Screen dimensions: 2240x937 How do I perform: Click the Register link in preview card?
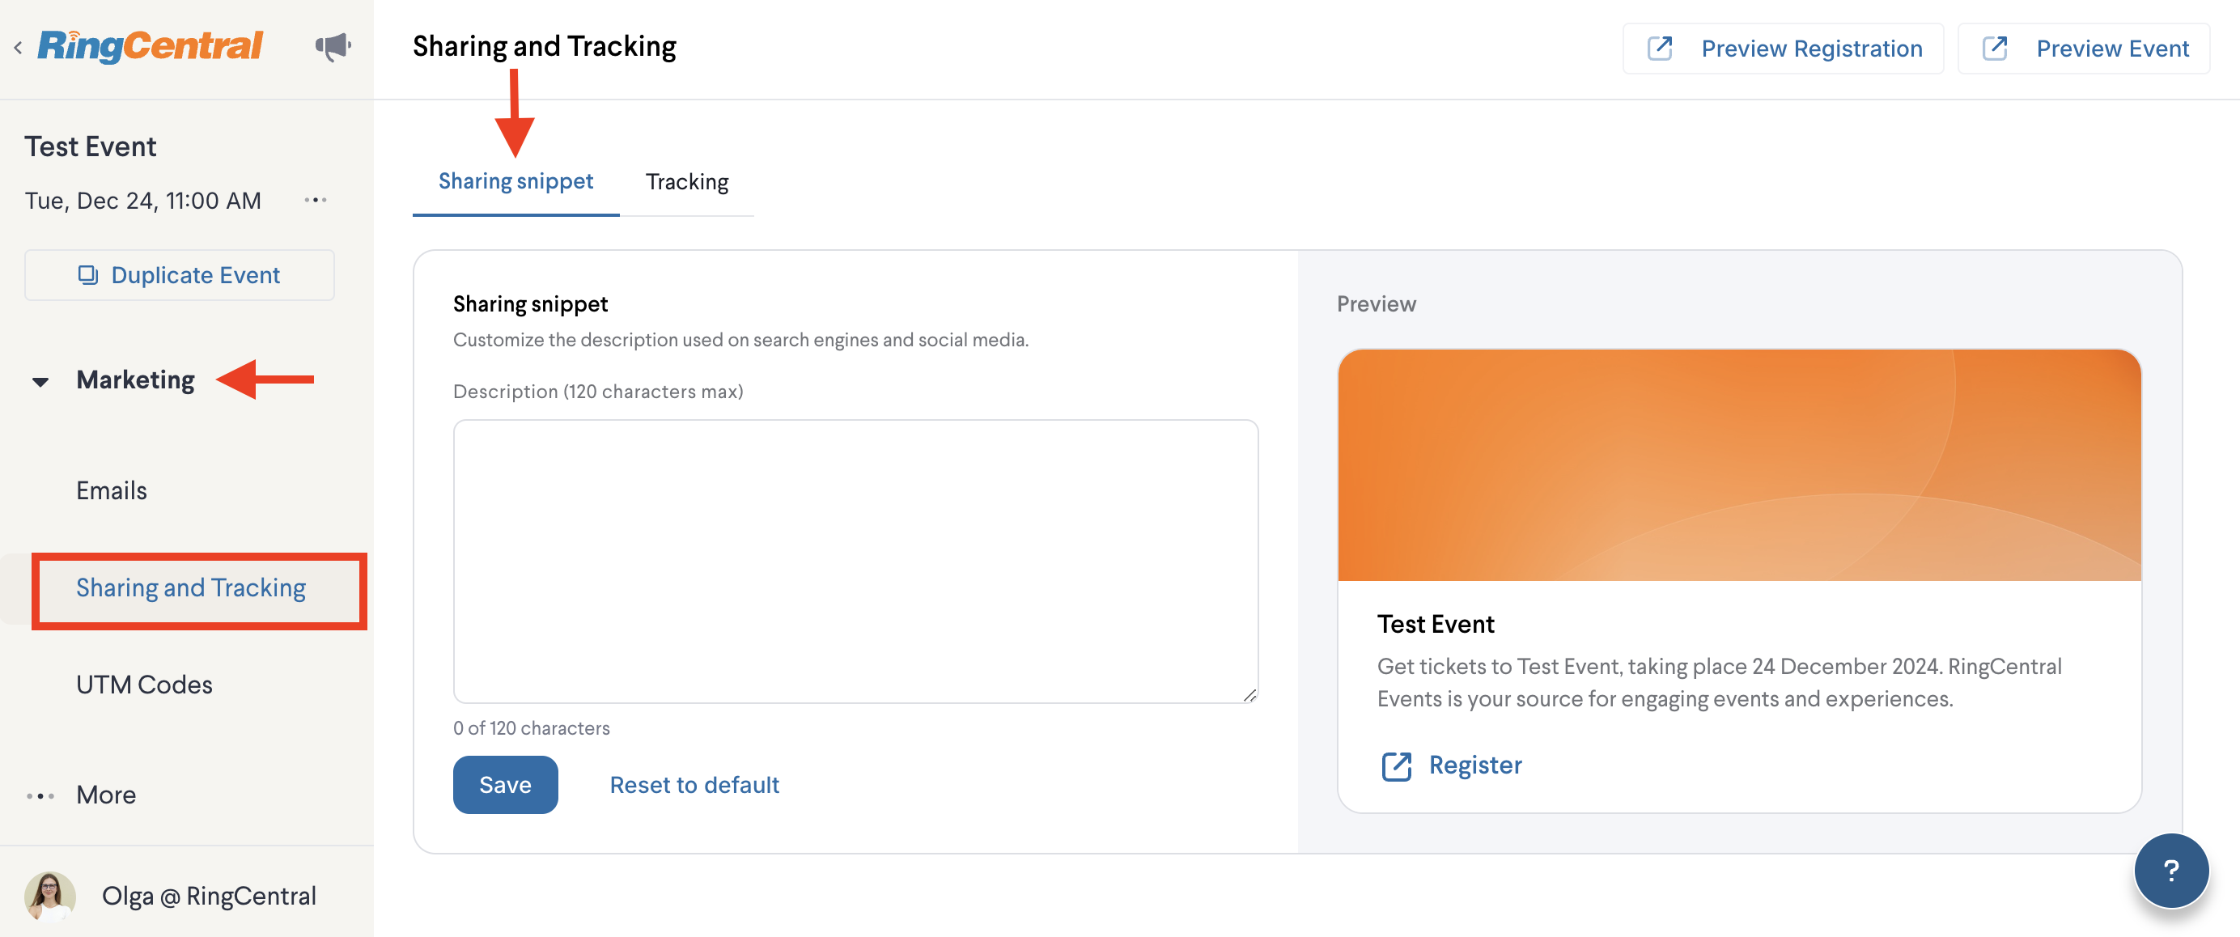click(x=1474, y=765)
